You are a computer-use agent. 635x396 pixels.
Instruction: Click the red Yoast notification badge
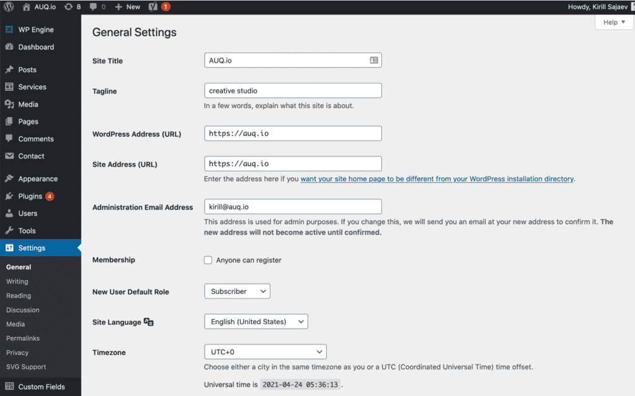click(x=165, y=7)
